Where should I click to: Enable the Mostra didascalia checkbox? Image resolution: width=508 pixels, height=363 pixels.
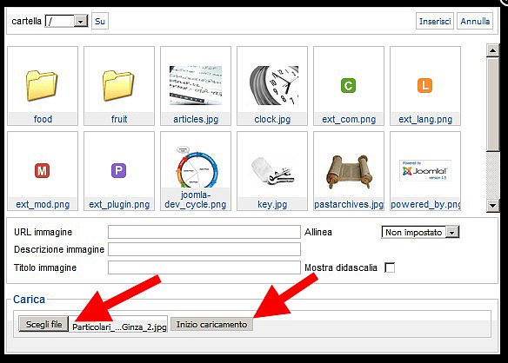point(390,267)
